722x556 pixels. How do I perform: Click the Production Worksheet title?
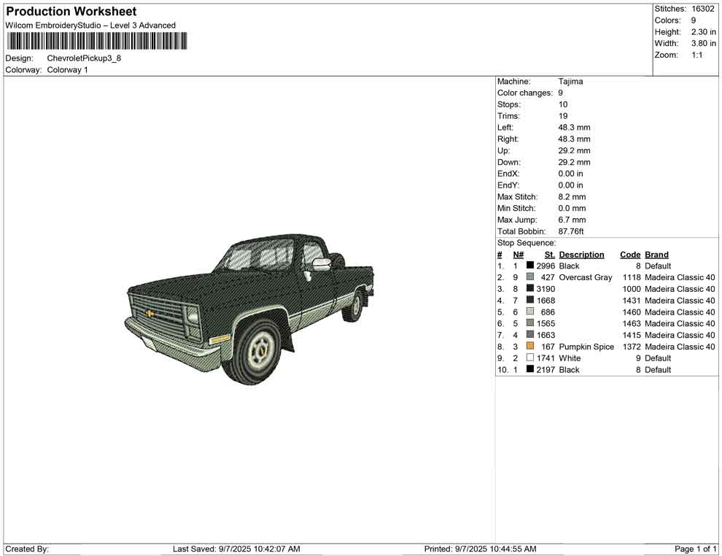71,12
